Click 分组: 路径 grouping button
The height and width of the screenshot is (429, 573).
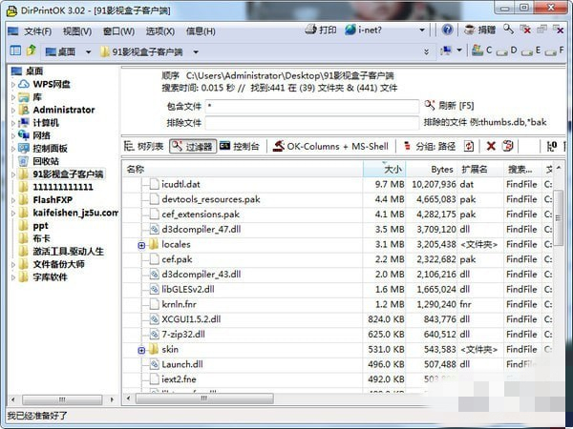429,146
